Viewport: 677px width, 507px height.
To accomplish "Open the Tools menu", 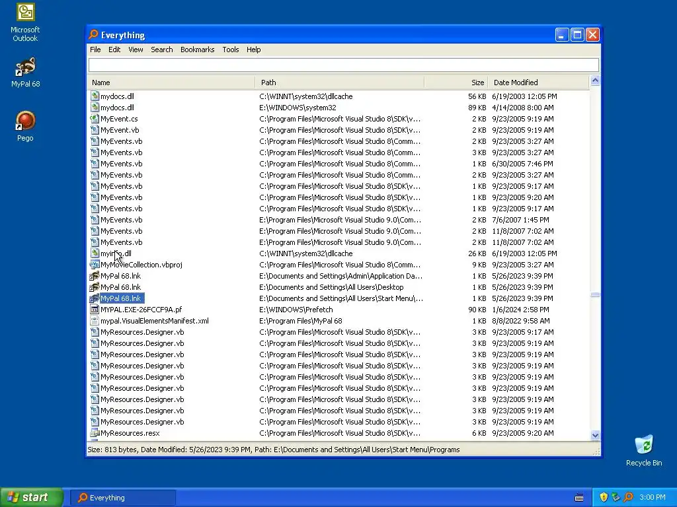I will coord(231,50).
